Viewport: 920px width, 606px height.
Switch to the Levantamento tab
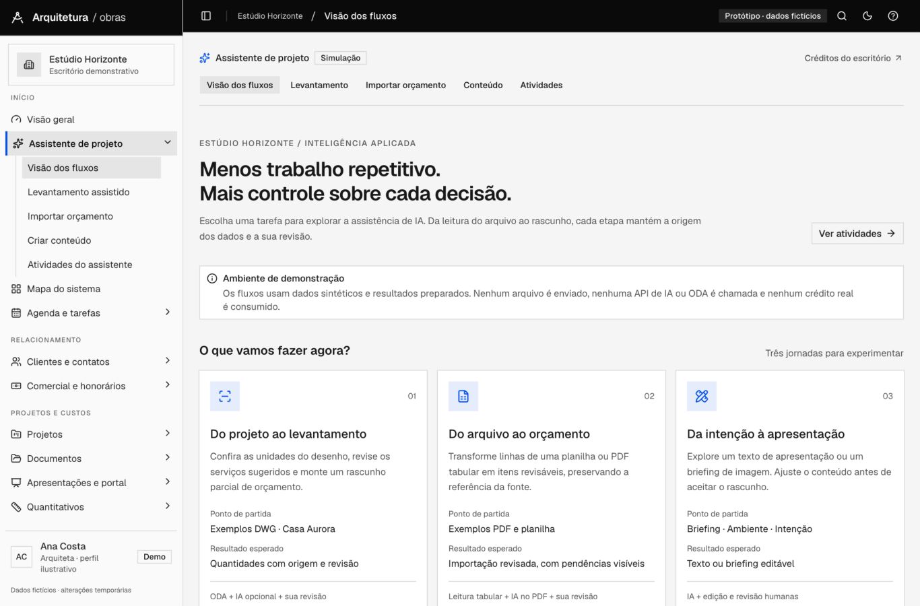319,85
